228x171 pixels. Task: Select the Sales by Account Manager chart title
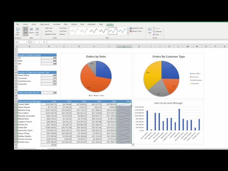point(168,103)
